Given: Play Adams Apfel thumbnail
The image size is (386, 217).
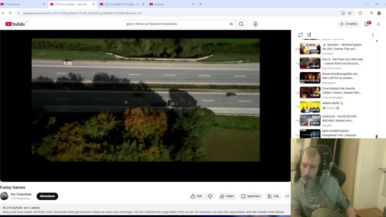Looking at the screenshot, I should (x=310, y=107).
